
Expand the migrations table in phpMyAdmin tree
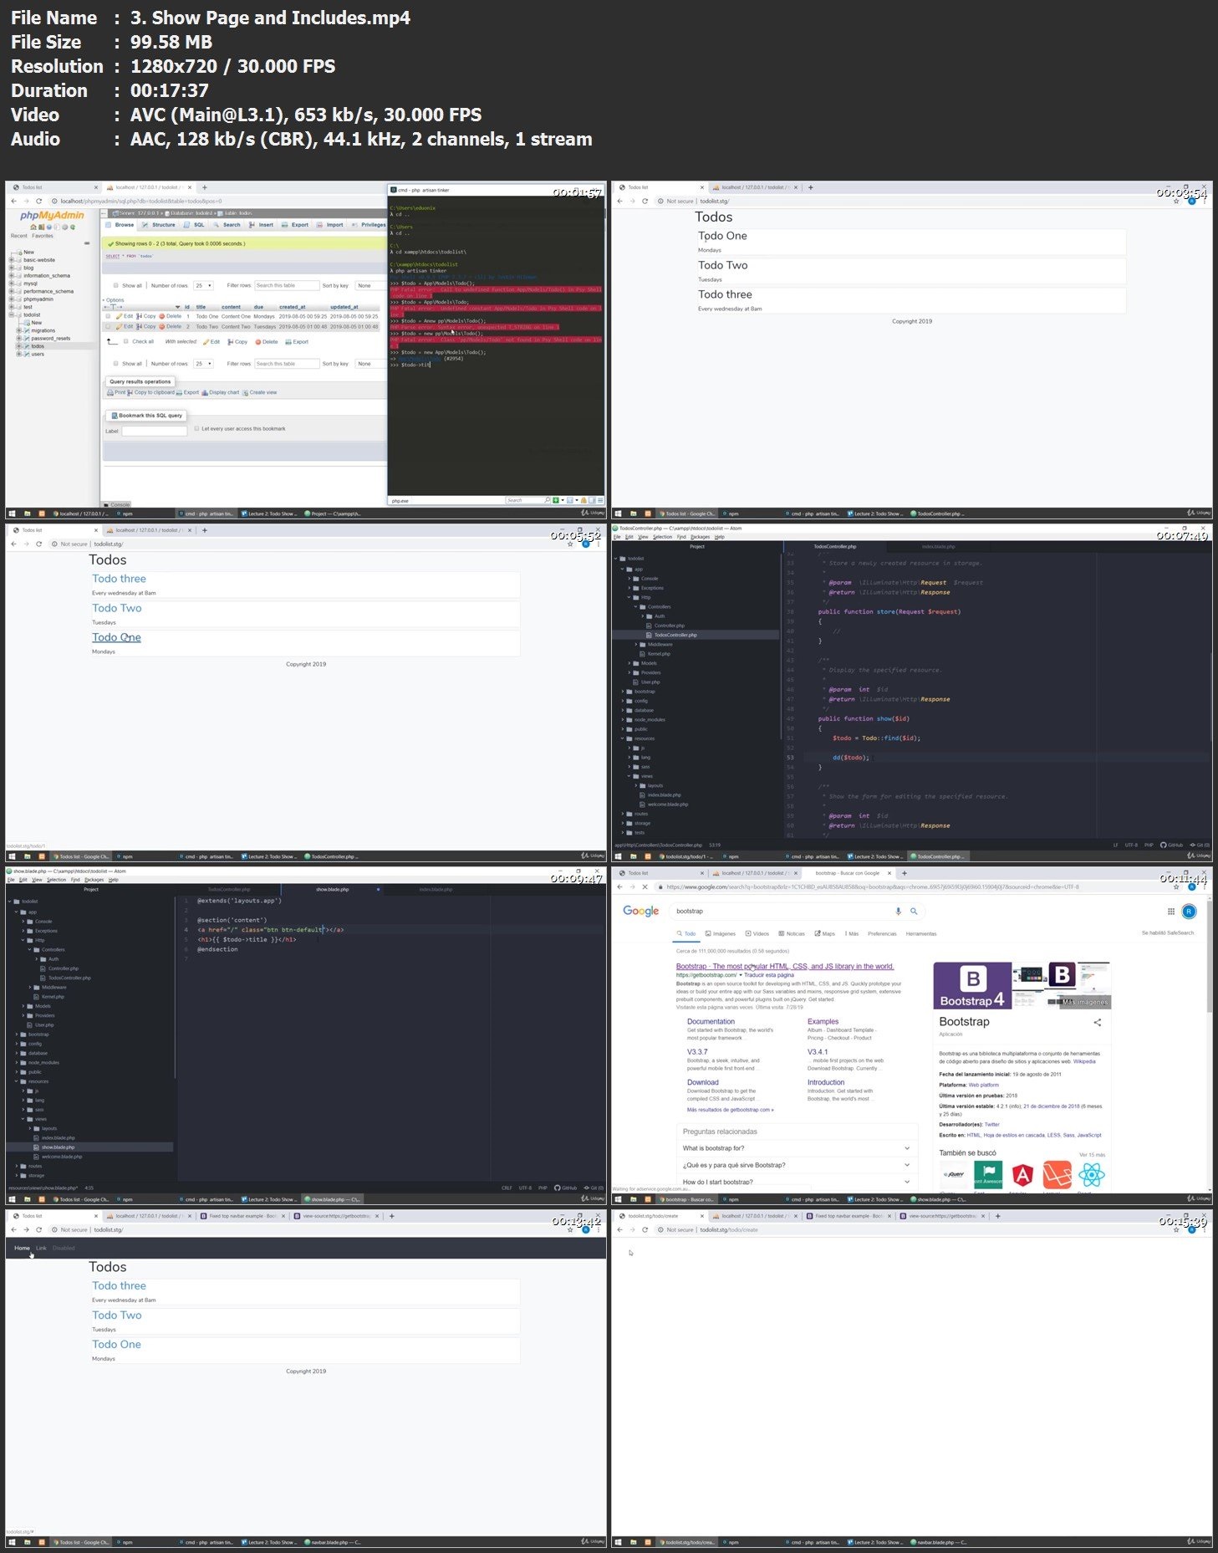point(19,330)
